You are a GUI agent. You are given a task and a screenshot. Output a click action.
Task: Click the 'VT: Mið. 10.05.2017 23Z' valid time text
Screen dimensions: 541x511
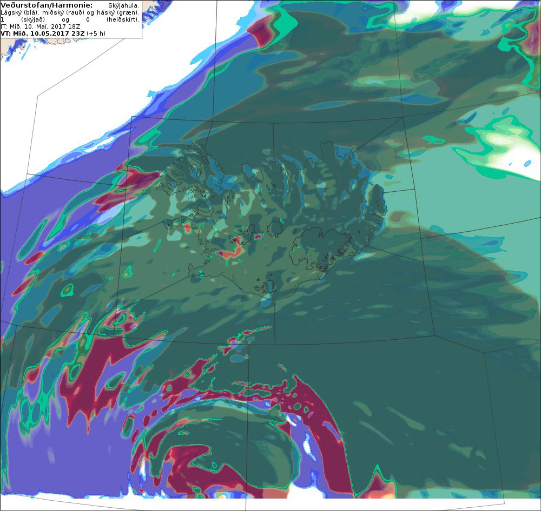(42, 33)
